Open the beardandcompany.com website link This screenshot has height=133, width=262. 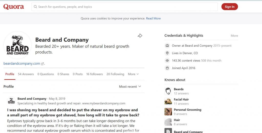point(22,64)
